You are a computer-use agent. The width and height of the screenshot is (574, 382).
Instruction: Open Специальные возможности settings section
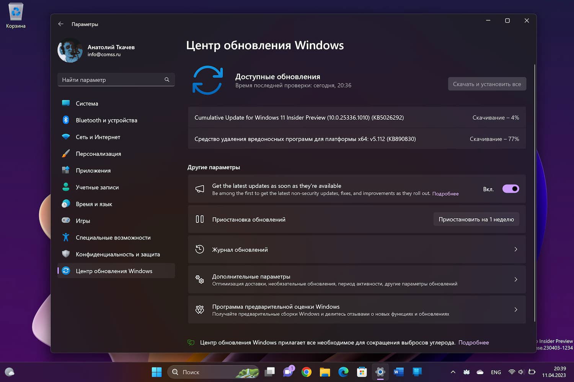116,238
